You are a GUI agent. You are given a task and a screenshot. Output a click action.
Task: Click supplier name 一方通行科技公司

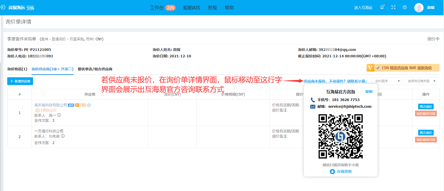tap(49, 131)
